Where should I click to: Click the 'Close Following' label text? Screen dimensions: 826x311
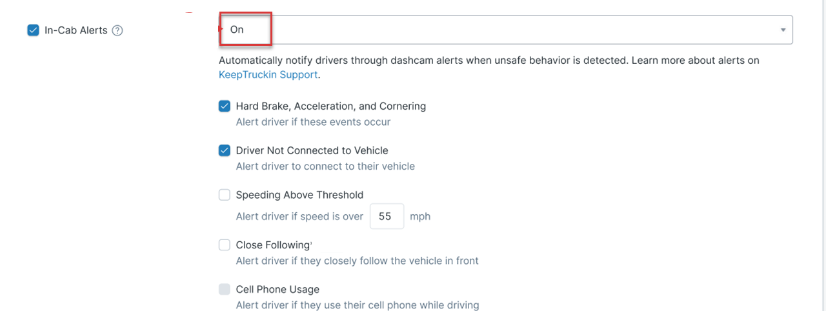pos(273,245)
